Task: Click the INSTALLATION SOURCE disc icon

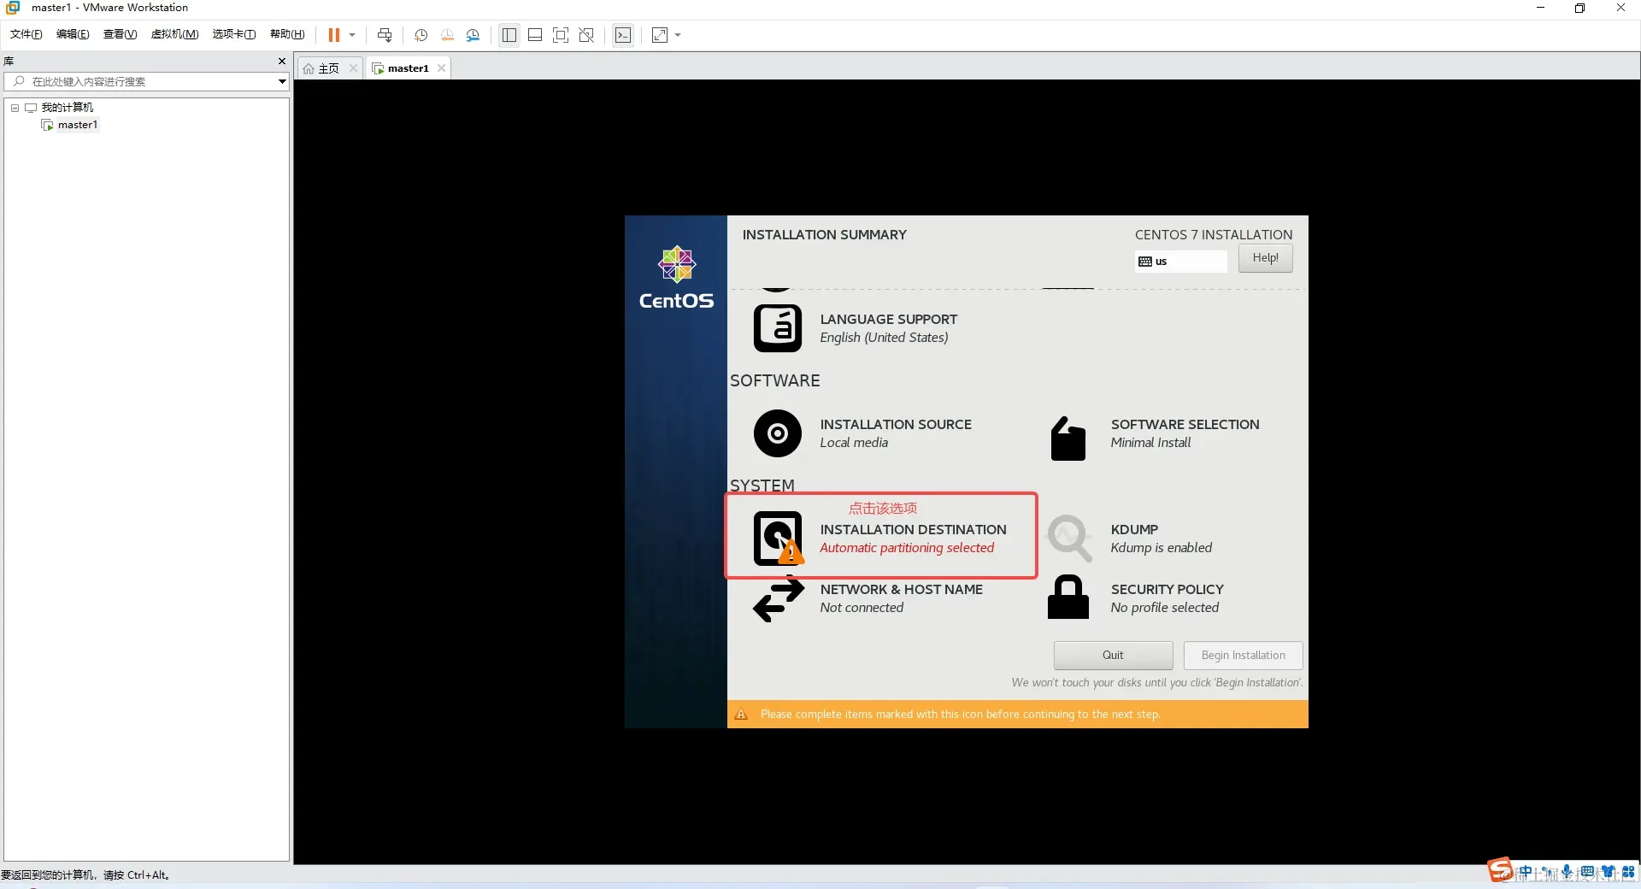Action: pos(778,433)
